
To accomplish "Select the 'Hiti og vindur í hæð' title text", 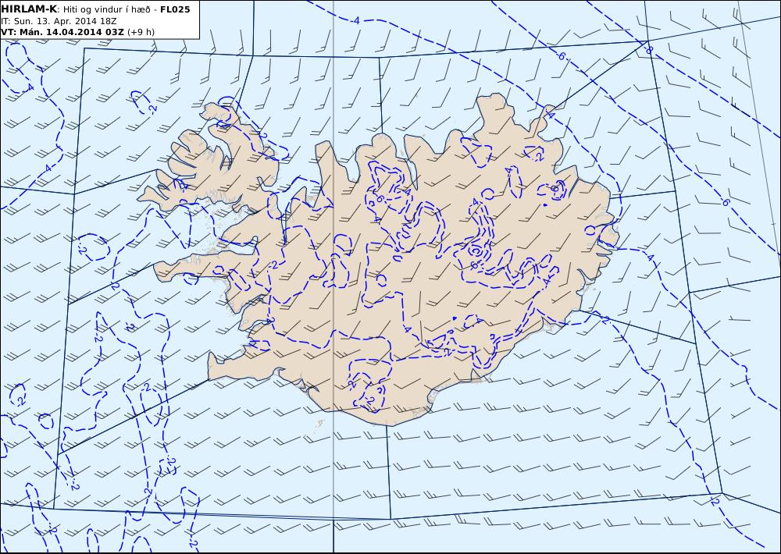I will (106, 9).
